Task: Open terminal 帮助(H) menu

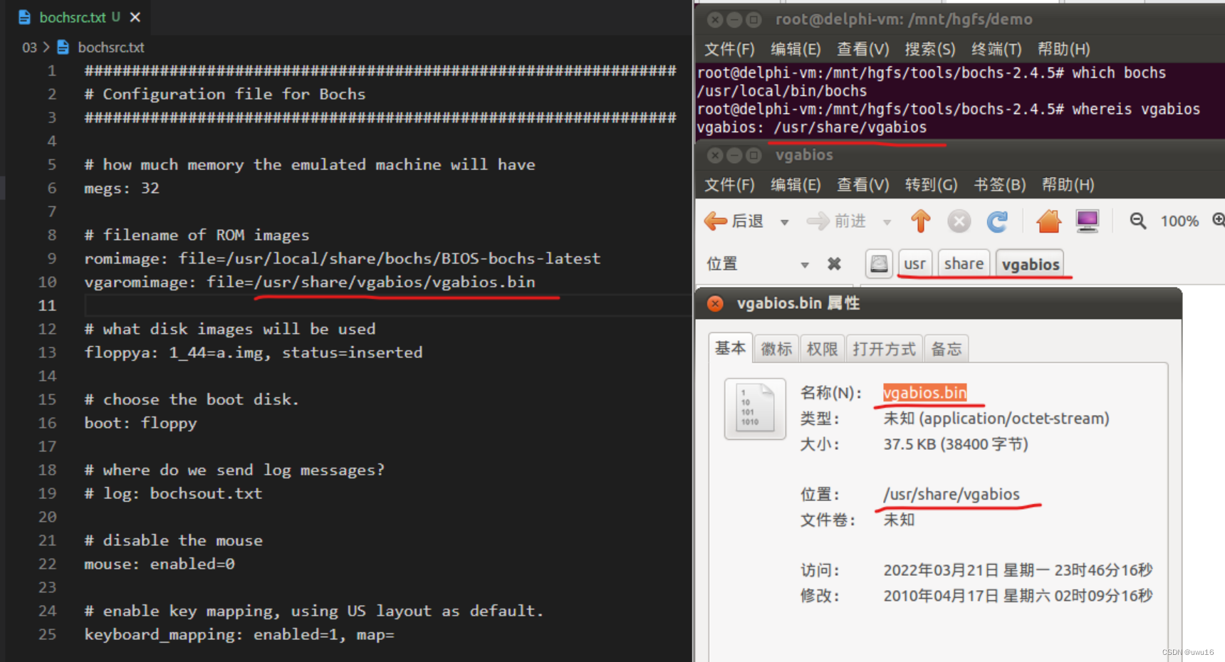Action: point(1063,49)
